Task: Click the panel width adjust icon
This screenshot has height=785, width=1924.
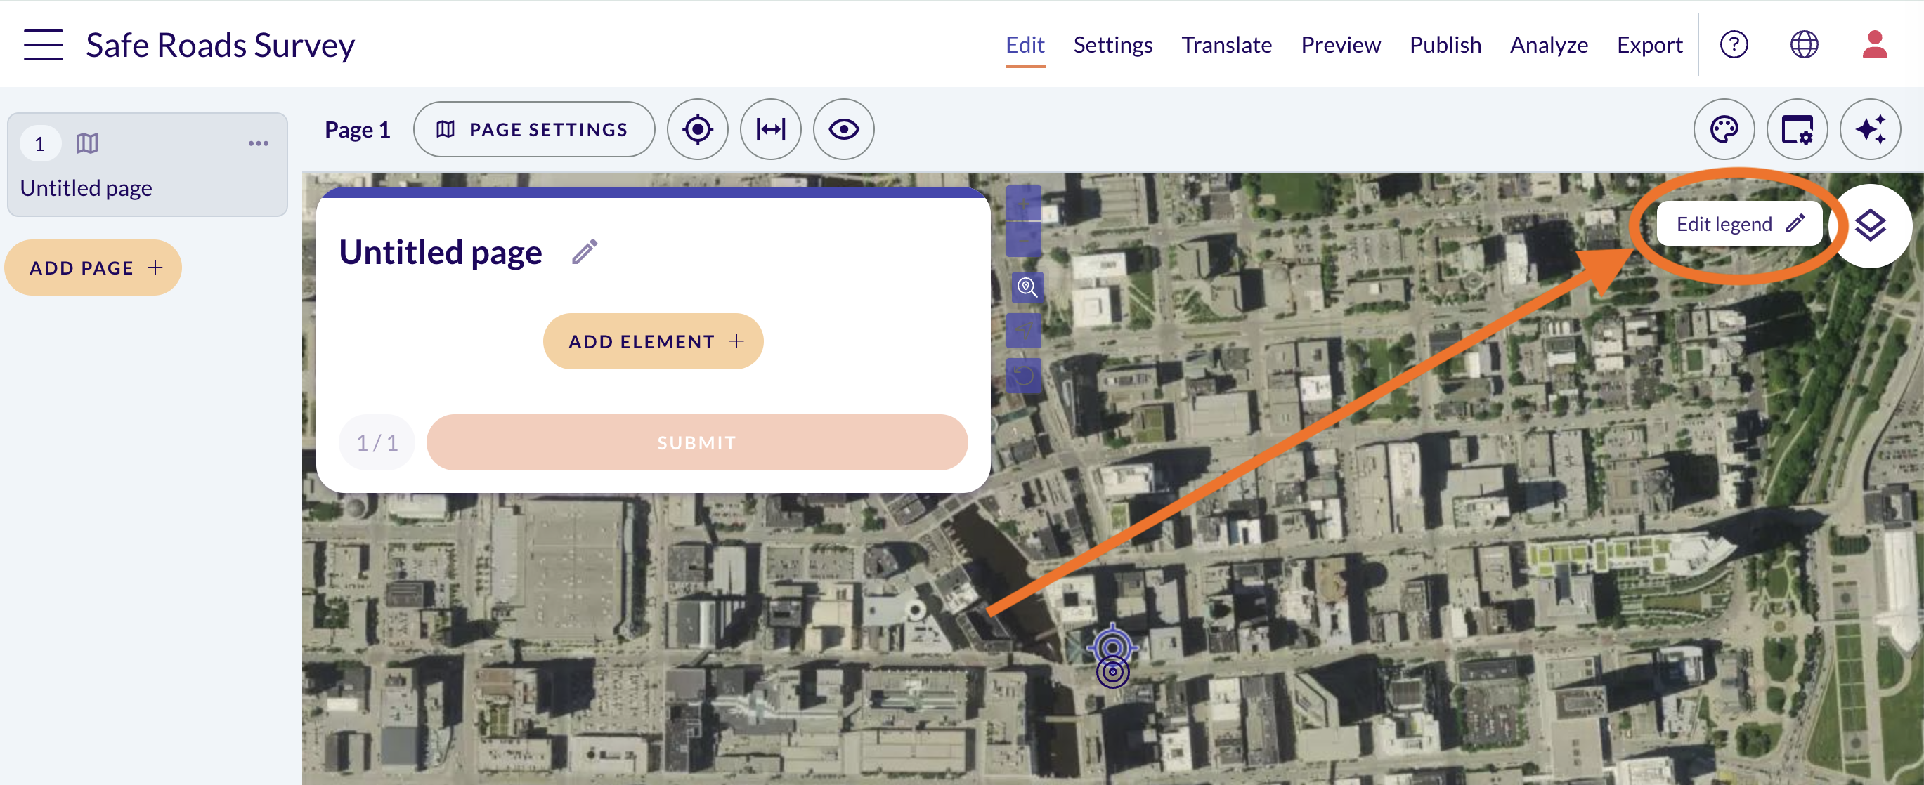Action: tap(770, 129)
